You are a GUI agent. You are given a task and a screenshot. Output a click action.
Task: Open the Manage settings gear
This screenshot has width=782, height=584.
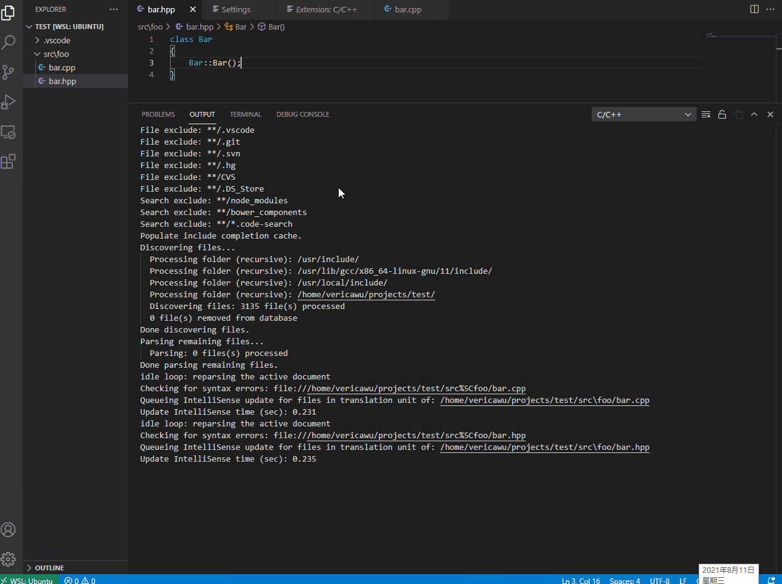[x=9, y=559]
